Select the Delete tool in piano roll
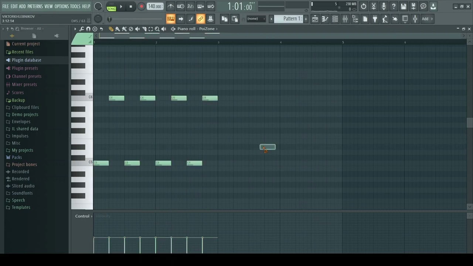Screen dimensions: 473x266 (x=131, y=29)
